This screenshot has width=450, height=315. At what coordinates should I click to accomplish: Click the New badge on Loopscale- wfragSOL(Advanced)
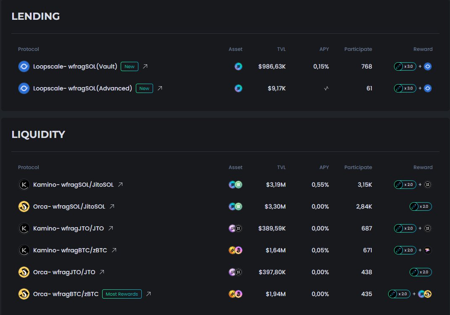[144, 88]
